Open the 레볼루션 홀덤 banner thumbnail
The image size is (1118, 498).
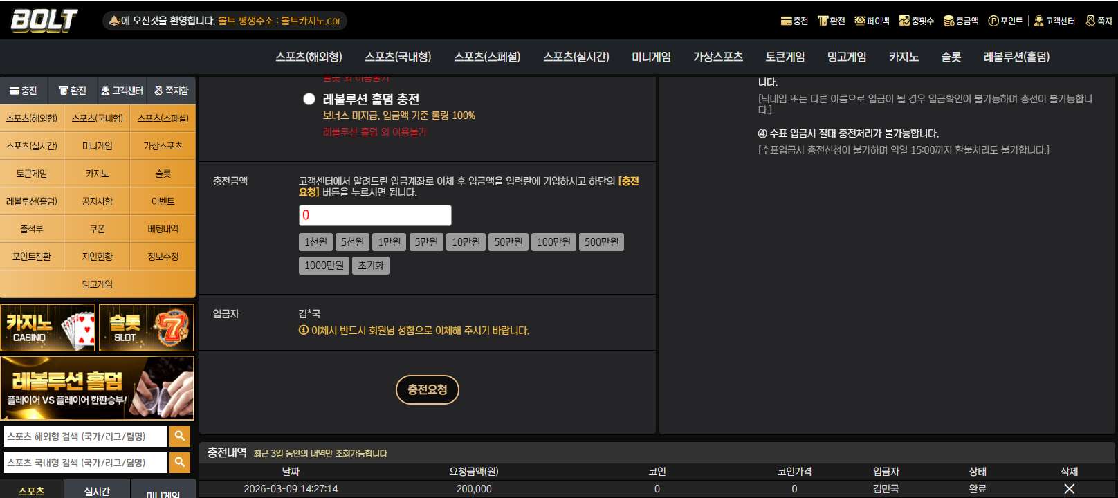click(x=98, y=388)
